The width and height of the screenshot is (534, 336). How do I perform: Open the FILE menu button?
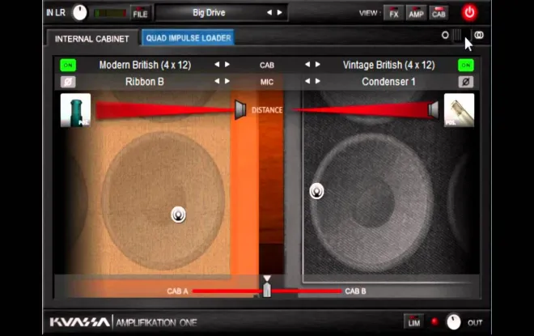click(x=140, y=14)
